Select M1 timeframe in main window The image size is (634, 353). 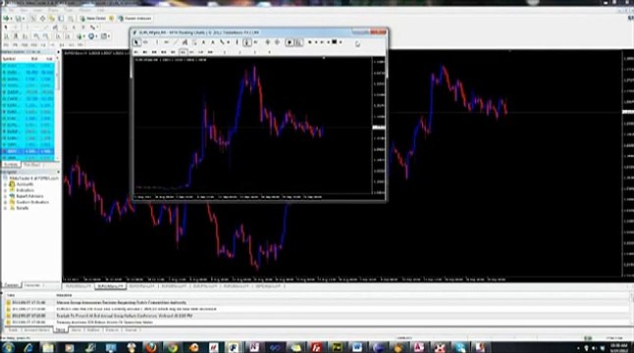click(6, 45)
